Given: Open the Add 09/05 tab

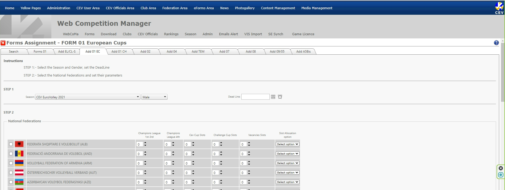Looking at the screenshot, I should pos(277,51).
